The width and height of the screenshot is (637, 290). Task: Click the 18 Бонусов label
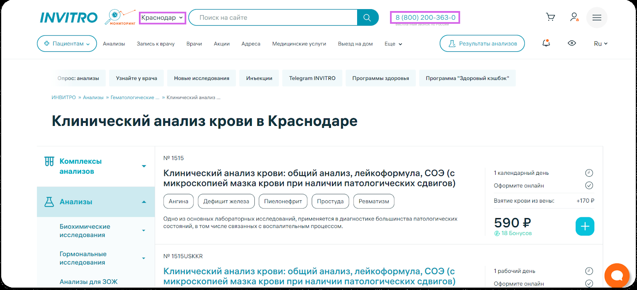pyautogui.click(x=513, y=233)
